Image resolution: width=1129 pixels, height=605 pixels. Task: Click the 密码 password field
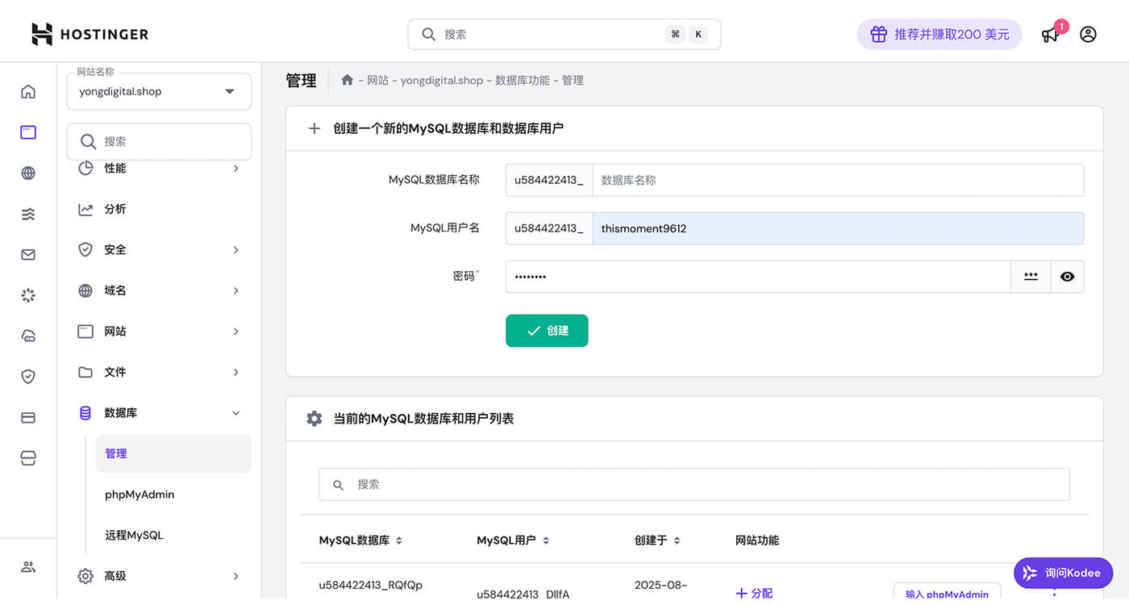point(758,276)
